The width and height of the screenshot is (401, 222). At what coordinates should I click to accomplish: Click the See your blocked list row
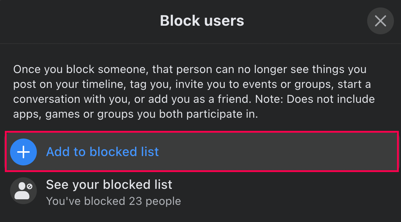pos(201,191)
